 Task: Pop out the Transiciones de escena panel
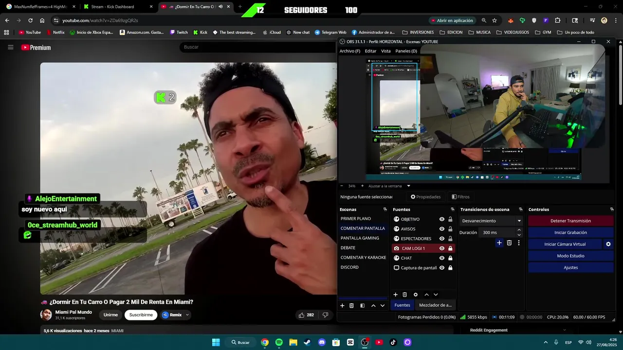pyautogui.click(x=520, y=210)
